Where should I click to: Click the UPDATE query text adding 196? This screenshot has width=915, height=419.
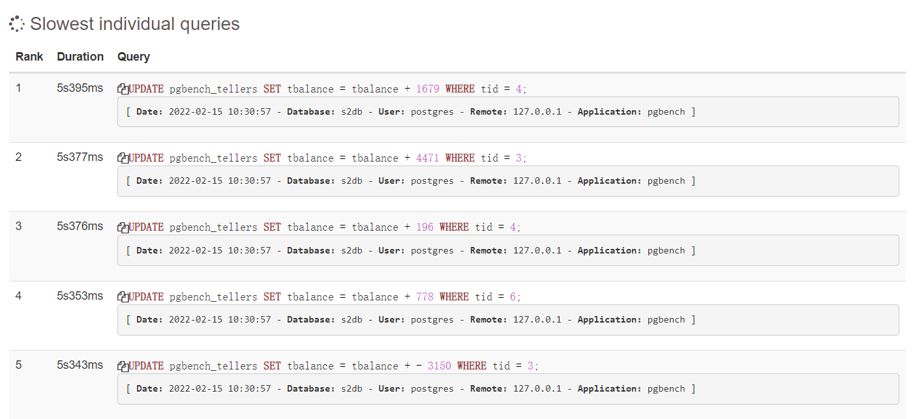[x=325, y=227]
